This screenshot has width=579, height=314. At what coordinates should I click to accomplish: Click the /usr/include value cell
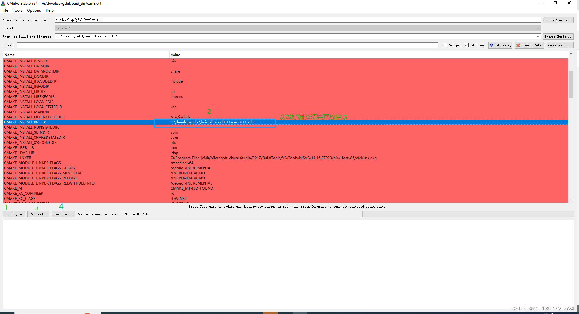click(x=181, y=117)
